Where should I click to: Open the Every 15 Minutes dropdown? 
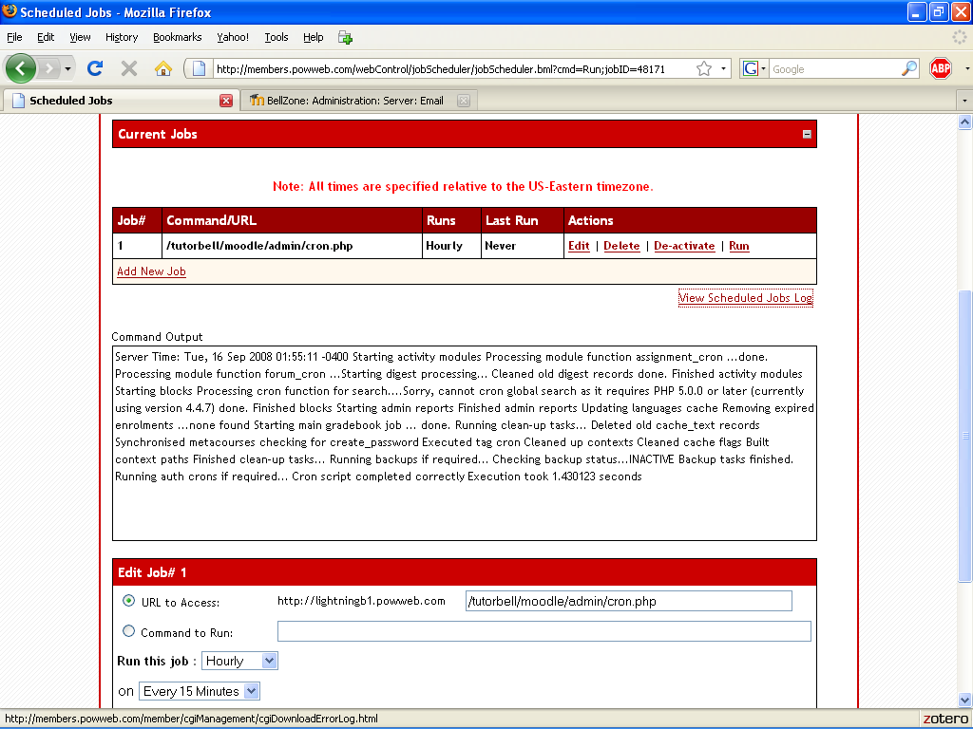click(x=200, y=691)
